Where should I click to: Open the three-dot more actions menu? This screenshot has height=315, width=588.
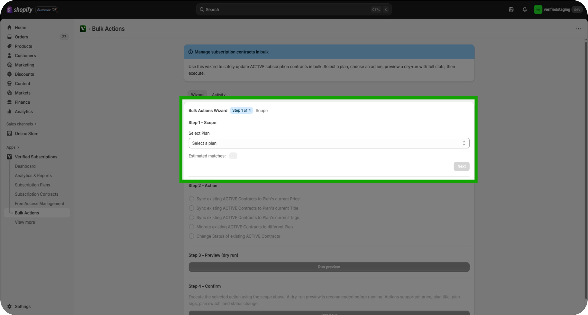click(x=579, y=29)
